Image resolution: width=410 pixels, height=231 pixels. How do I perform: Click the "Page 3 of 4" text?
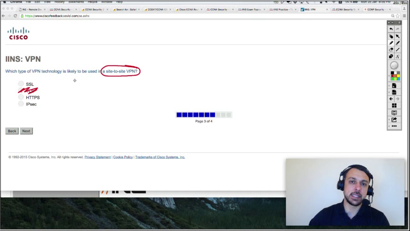(x=204, y=121)
